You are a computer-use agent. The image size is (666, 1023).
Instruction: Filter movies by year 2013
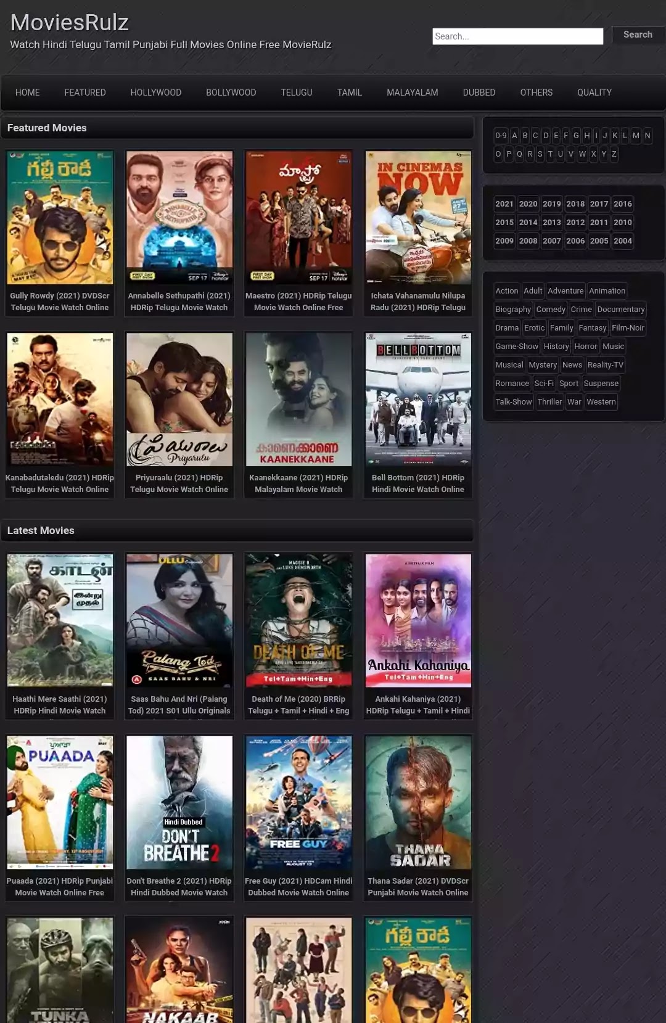coord(552,223)
